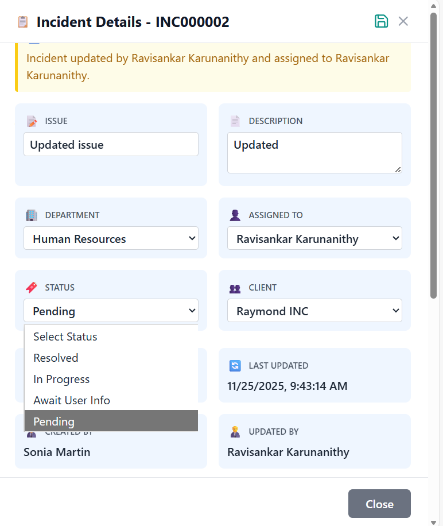Click the Status red tag icon
This screenshot has height=526, width=443.
coord(32,288)
